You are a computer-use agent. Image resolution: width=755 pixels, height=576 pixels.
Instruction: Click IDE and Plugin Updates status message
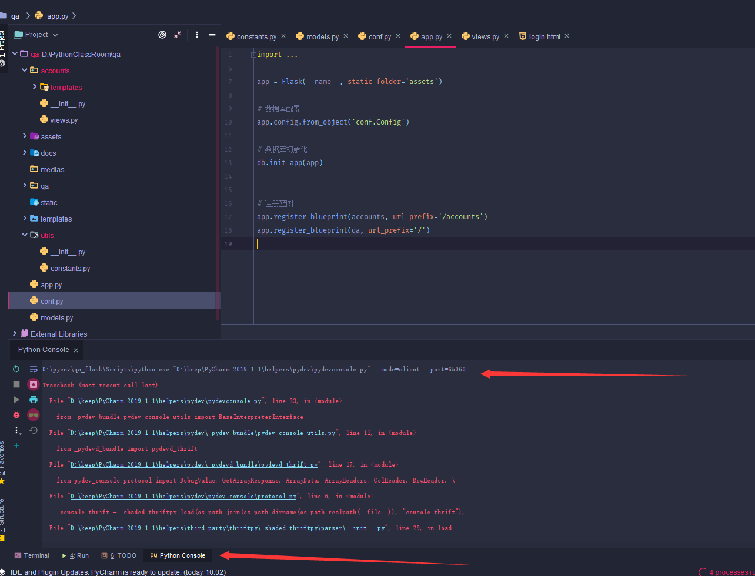[x=118, y=572]
